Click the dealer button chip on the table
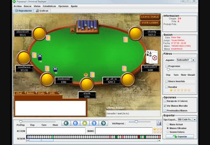 click(86, 75)
